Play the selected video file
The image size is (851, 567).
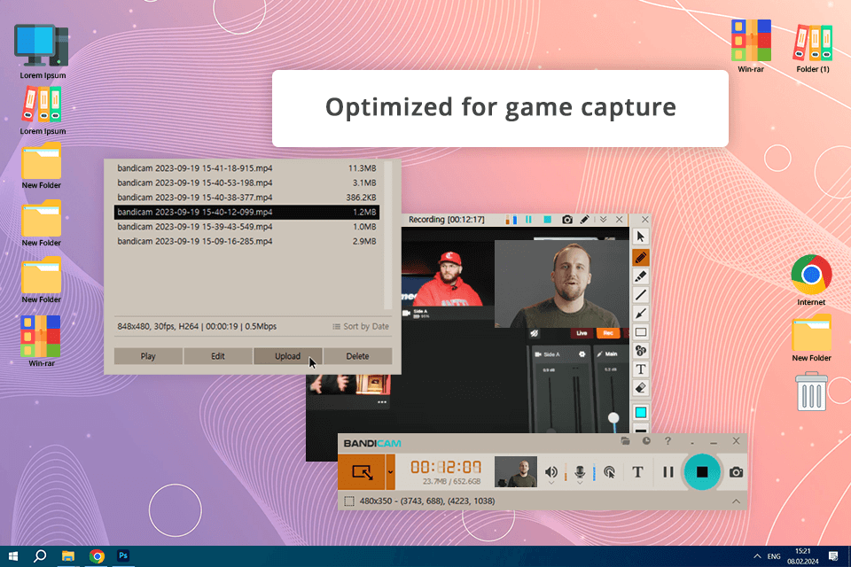click(148, 356)
